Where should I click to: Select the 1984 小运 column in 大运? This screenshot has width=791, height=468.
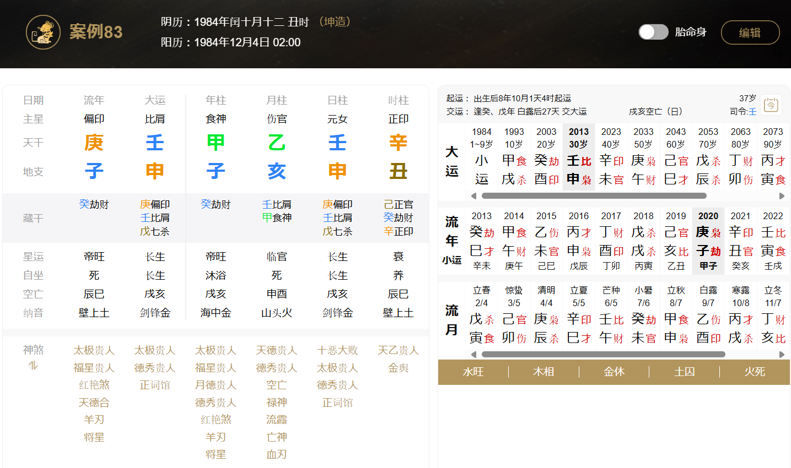482,156
